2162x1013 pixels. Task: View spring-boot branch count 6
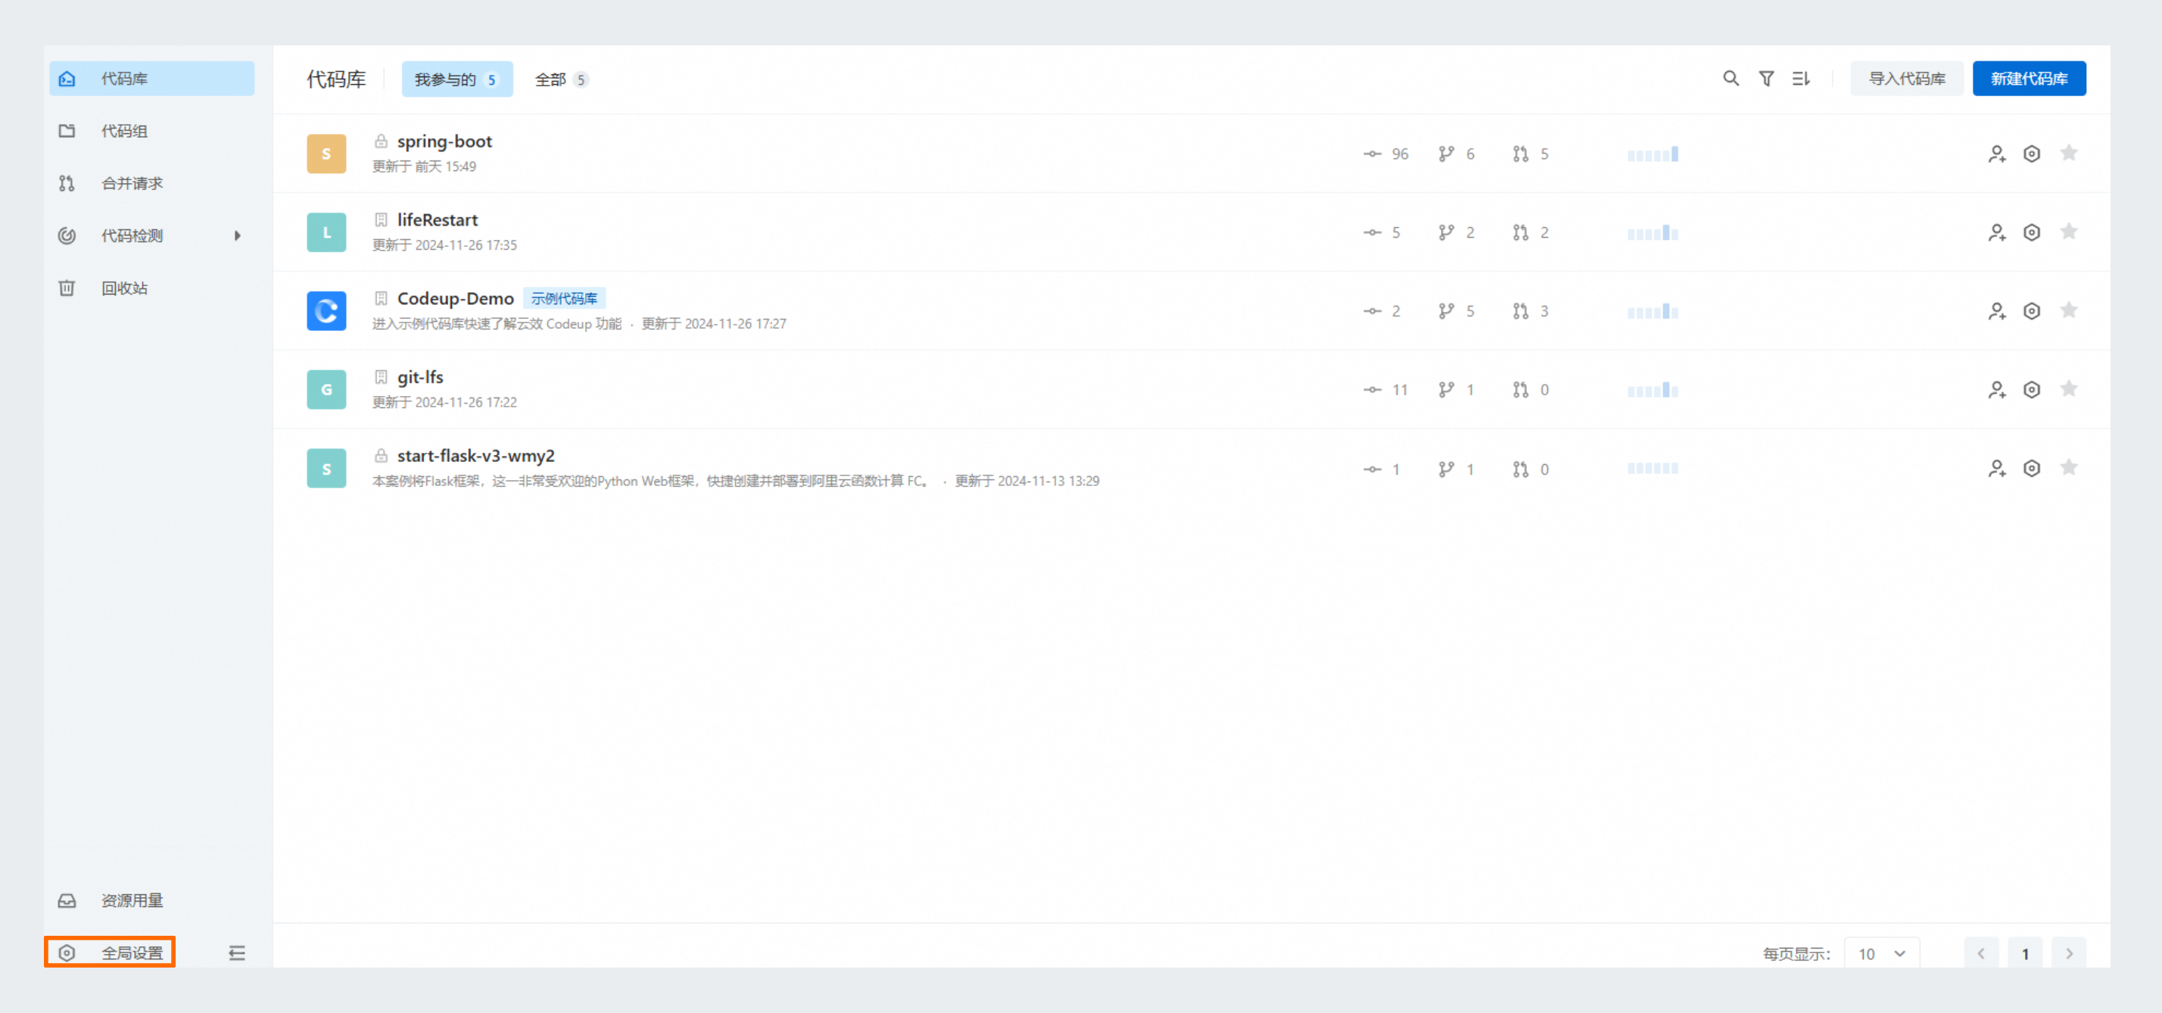pos(1456,154)
